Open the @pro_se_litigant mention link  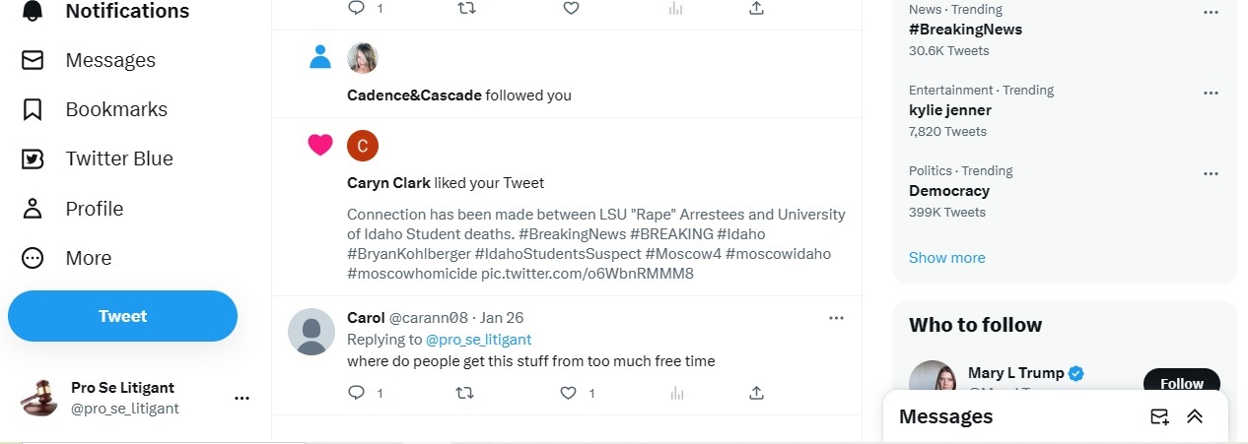478,340
